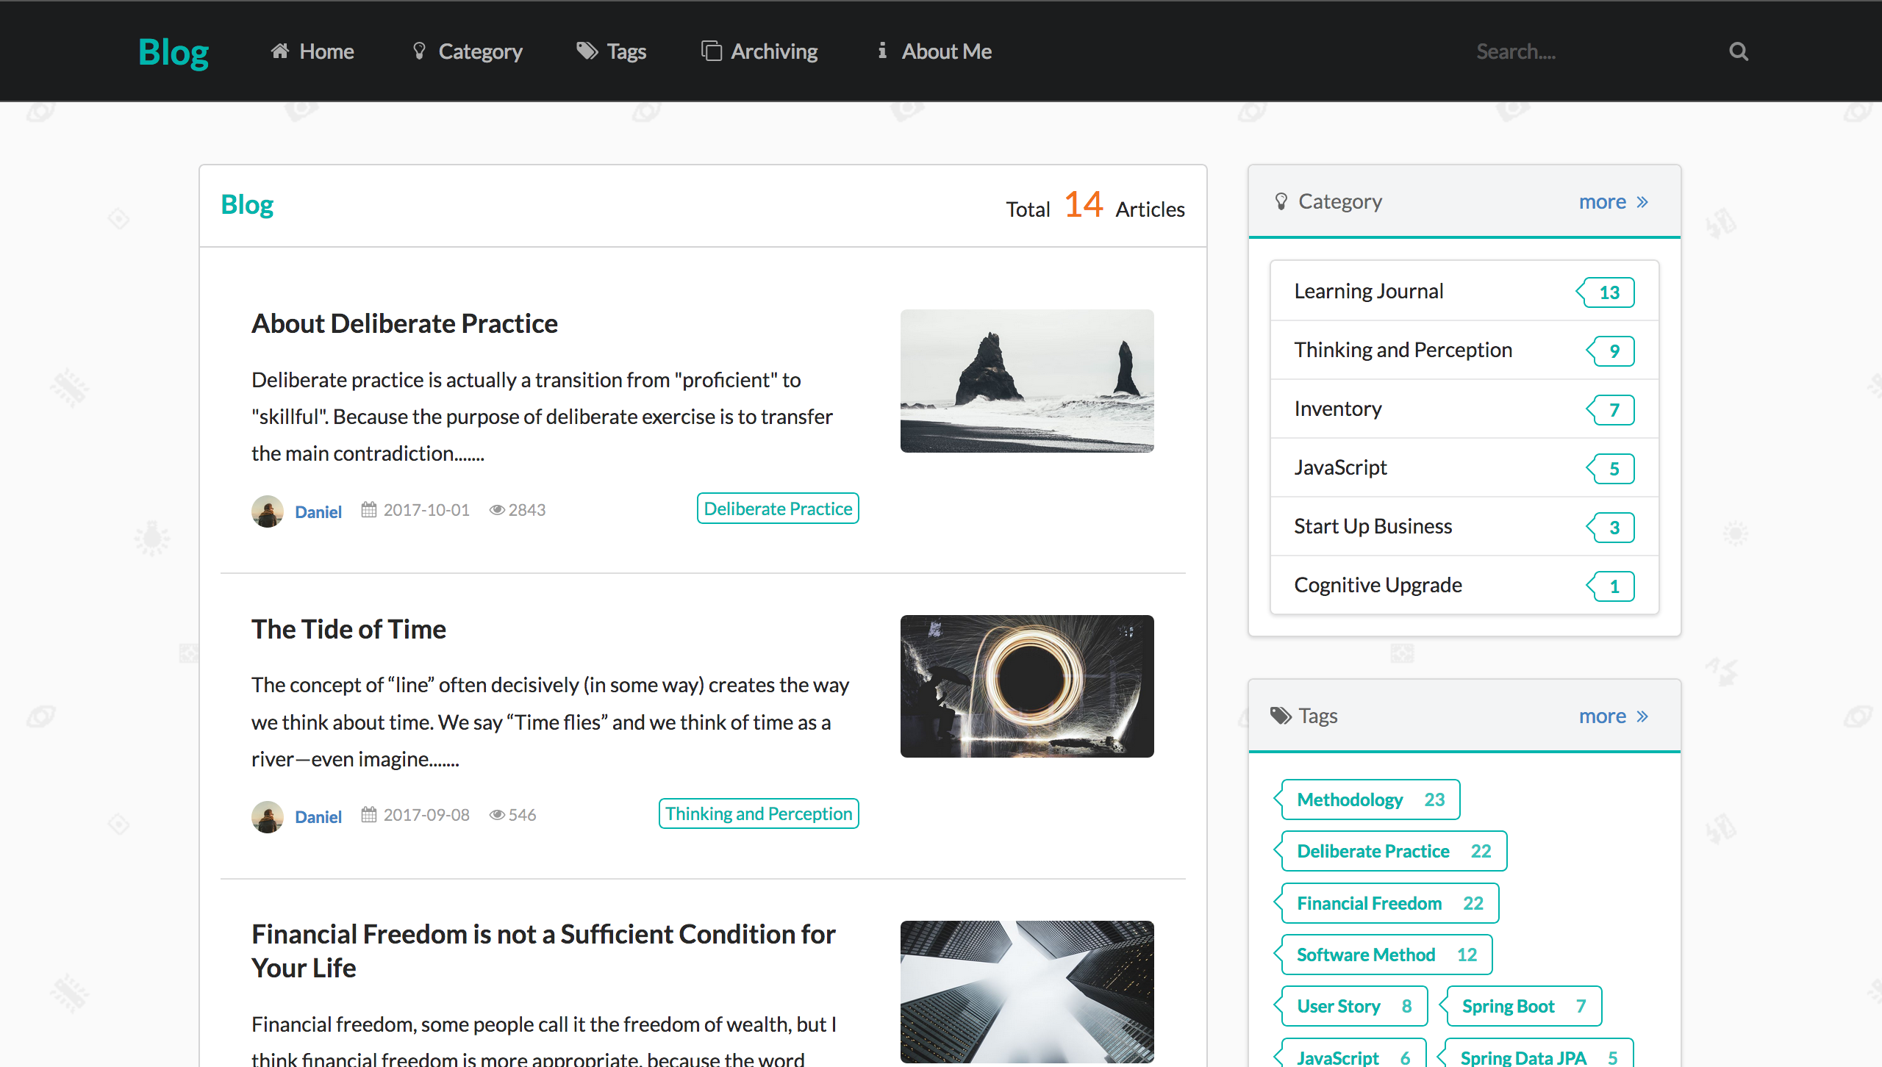Screen dimensions: 1882x1067
Task: Click the 1 count badge for Cognitive Upgrade
Action: (1610, 586)
